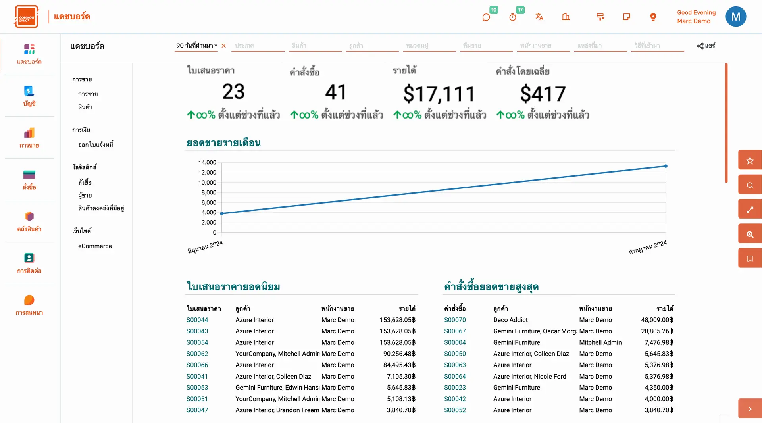Click the แชร์ share button
Image resolution: width=762 pixels, height=423 pixels.
(706, 46)
